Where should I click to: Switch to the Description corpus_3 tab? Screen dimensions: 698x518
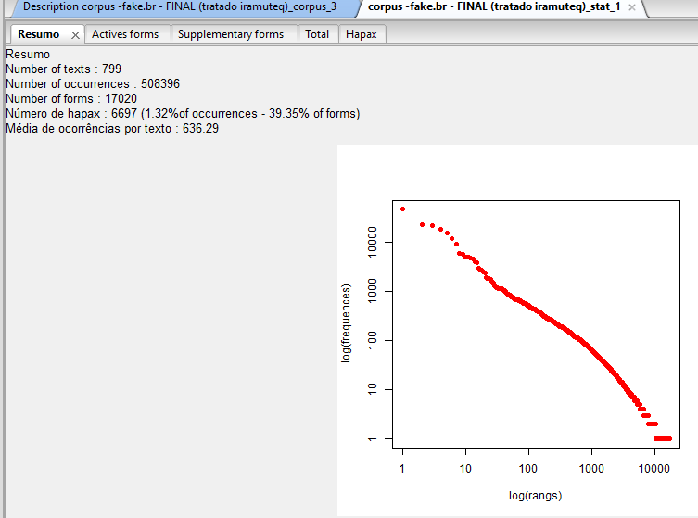coord(179,6)
